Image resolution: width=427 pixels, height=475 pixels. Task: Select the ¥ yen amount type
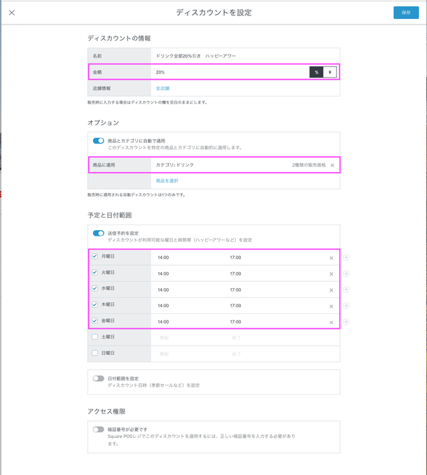tap(330, 72)
